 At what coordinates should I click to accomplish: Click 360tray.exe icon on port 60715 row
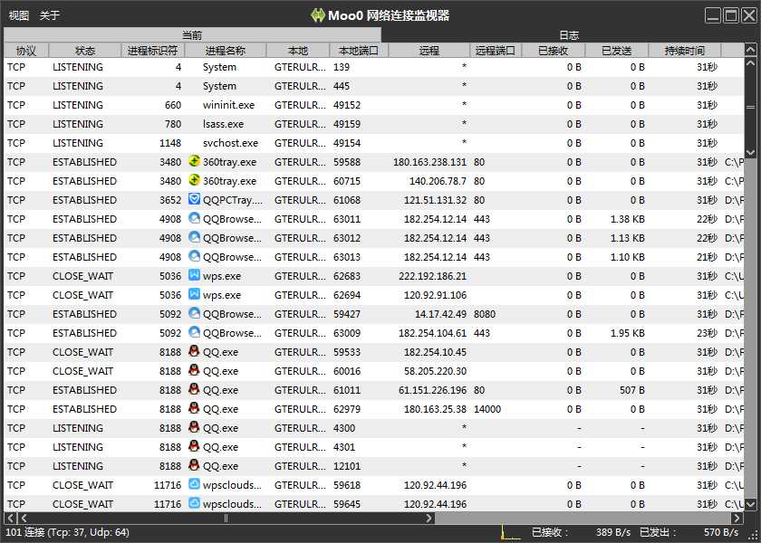(x=194, y=180)
